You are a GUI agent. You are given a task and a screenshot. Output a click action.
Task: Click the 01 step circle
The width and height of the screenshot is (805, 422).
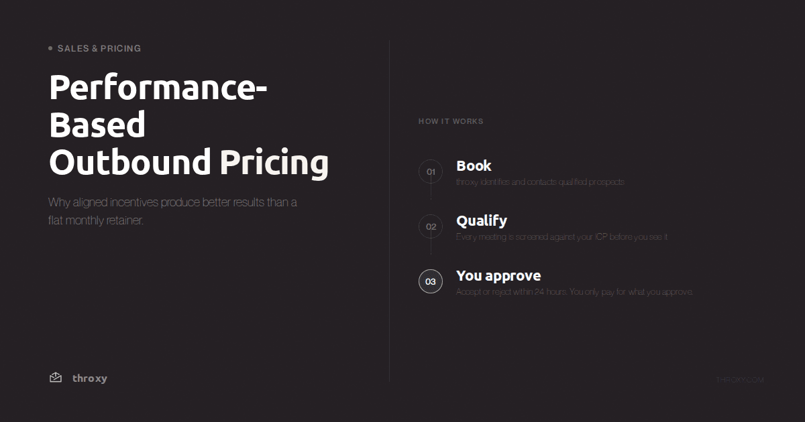coord(431,171)
